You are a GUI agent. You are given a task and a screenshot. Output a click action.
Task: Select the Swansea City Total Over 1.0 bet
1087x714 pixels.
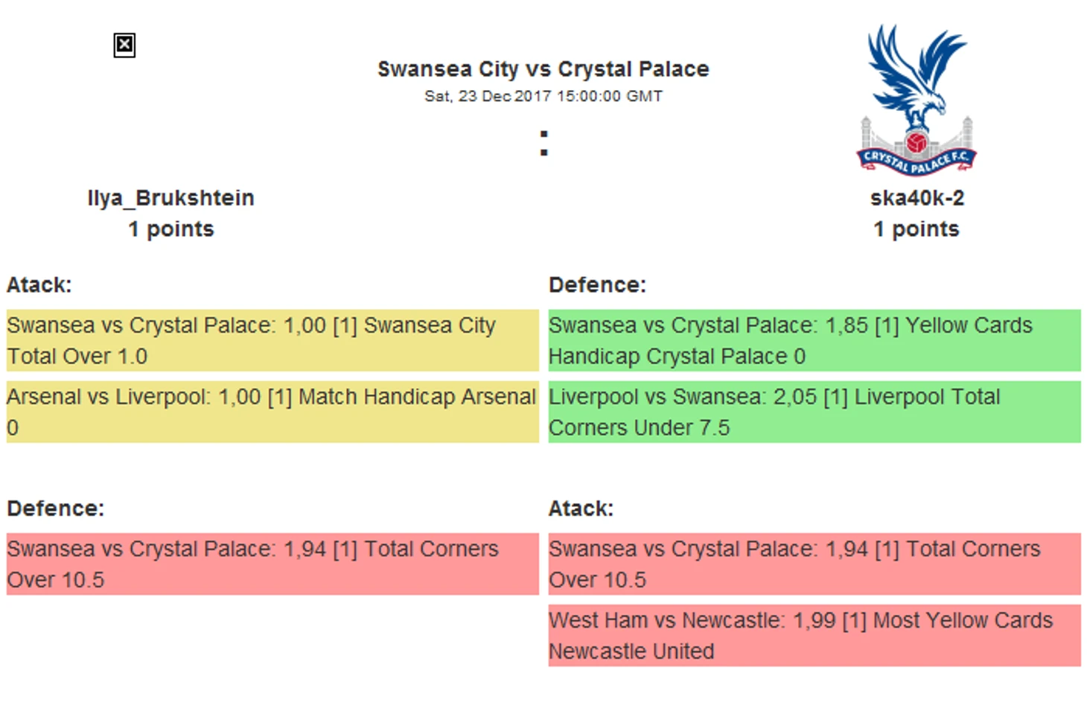coord(272,340)
